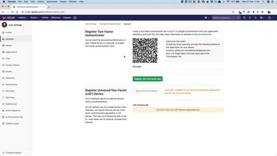Select Account in the settings sidebar

point(10,39)
